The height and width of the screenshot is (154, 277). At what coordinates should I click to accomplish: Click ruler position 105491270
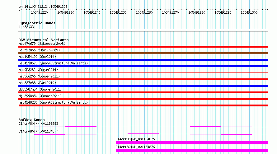(170, 12)
